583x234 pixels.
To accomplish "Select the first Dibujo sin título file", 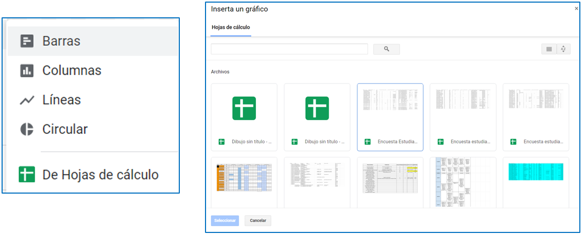I will [244, 117].
